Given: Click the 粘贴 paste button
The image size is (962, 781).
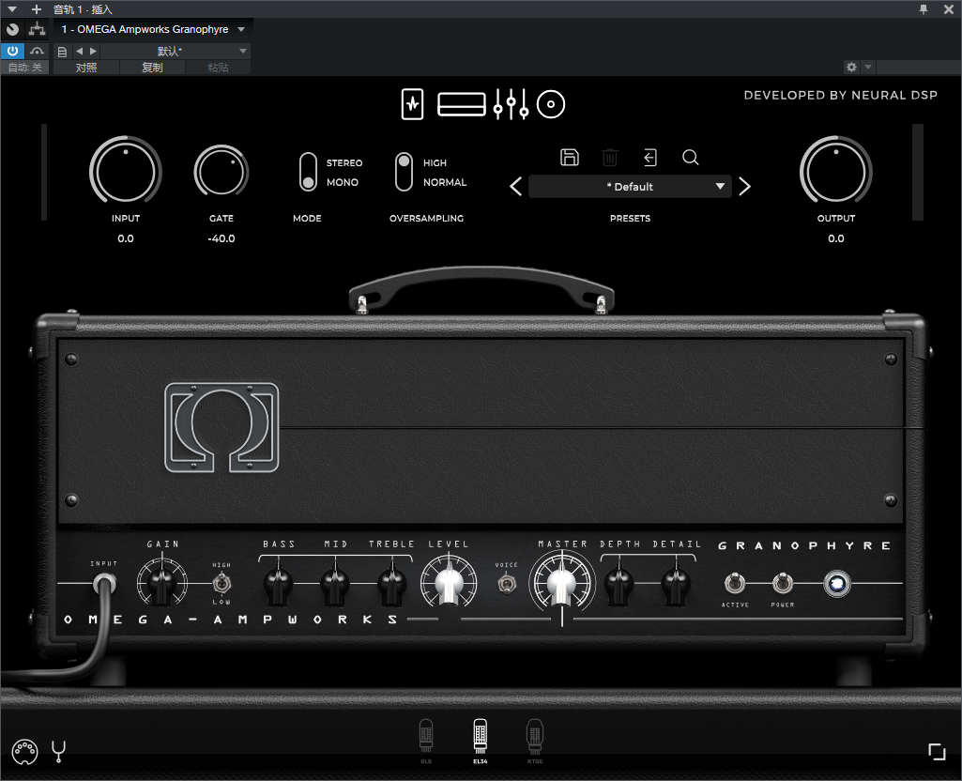Looking at the screenshot, I should click(218, 68).
